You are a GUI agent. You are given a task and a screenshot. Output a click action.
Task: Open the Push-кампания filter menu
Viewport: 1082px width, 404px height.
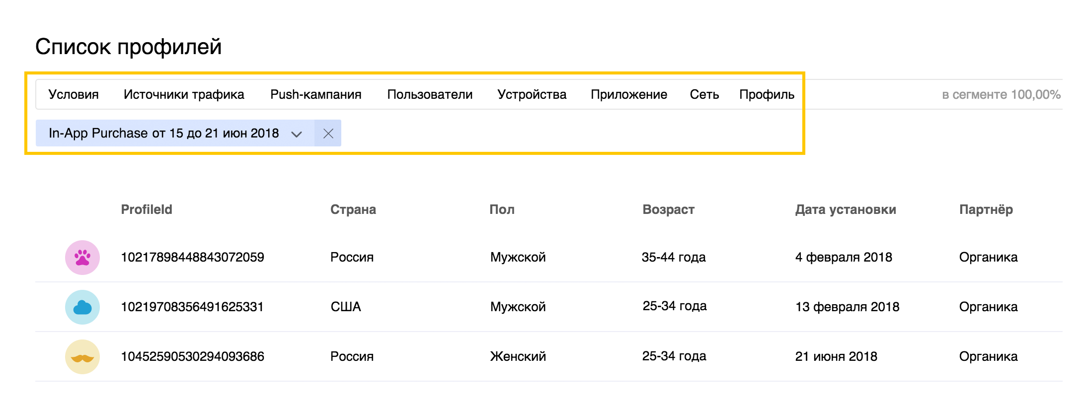point(315,95)
